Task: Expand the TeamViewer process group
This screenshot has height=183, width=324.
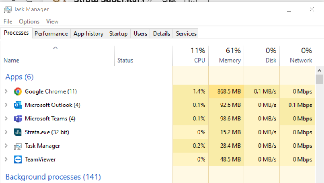Action: coord(6,160)
